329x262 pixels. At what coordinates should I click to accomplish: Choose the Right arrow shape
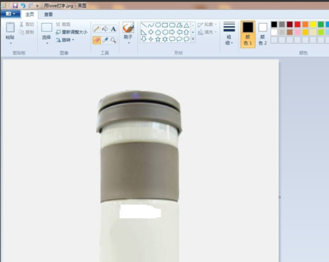tap(172, 32)
